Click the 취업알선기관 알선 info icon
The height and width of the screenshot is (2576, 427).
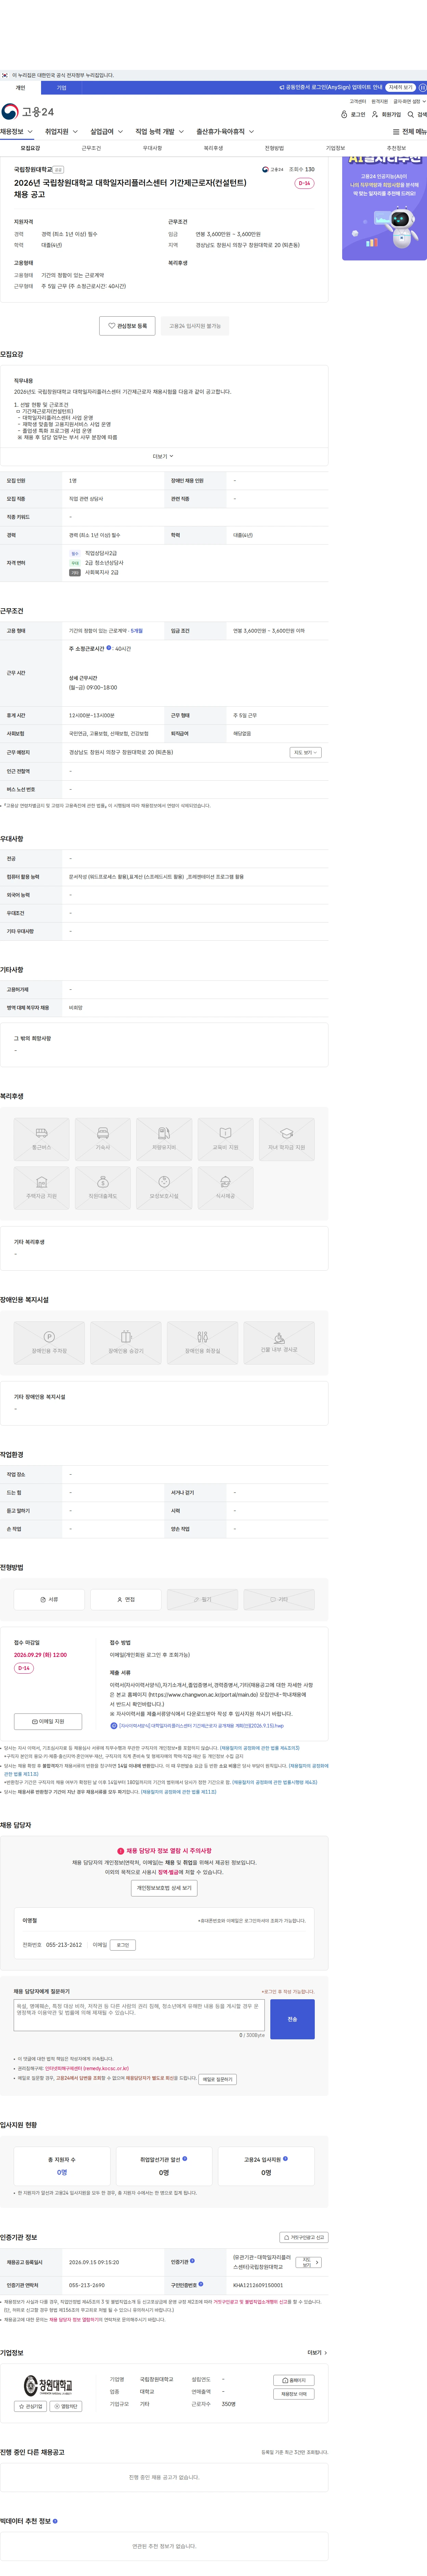(184, 2158)
